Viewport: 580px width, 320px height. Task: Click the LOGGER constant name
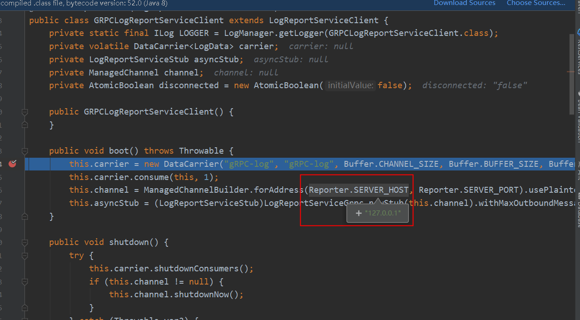pos(194,33)
